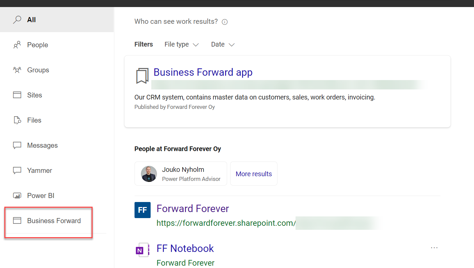
Task: Click the People icon in sidebar
Action: tap(17, 45)
